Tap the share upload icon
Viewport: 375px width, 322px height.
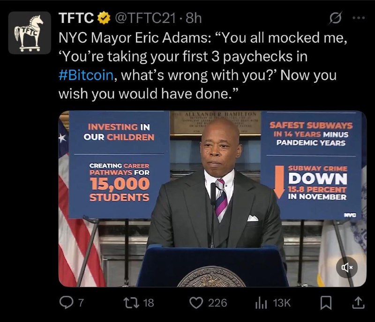point(358,302)
